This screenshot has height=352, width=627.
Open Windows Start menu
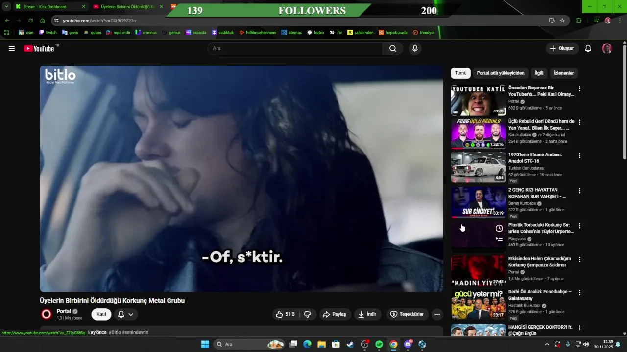point(205,344)
